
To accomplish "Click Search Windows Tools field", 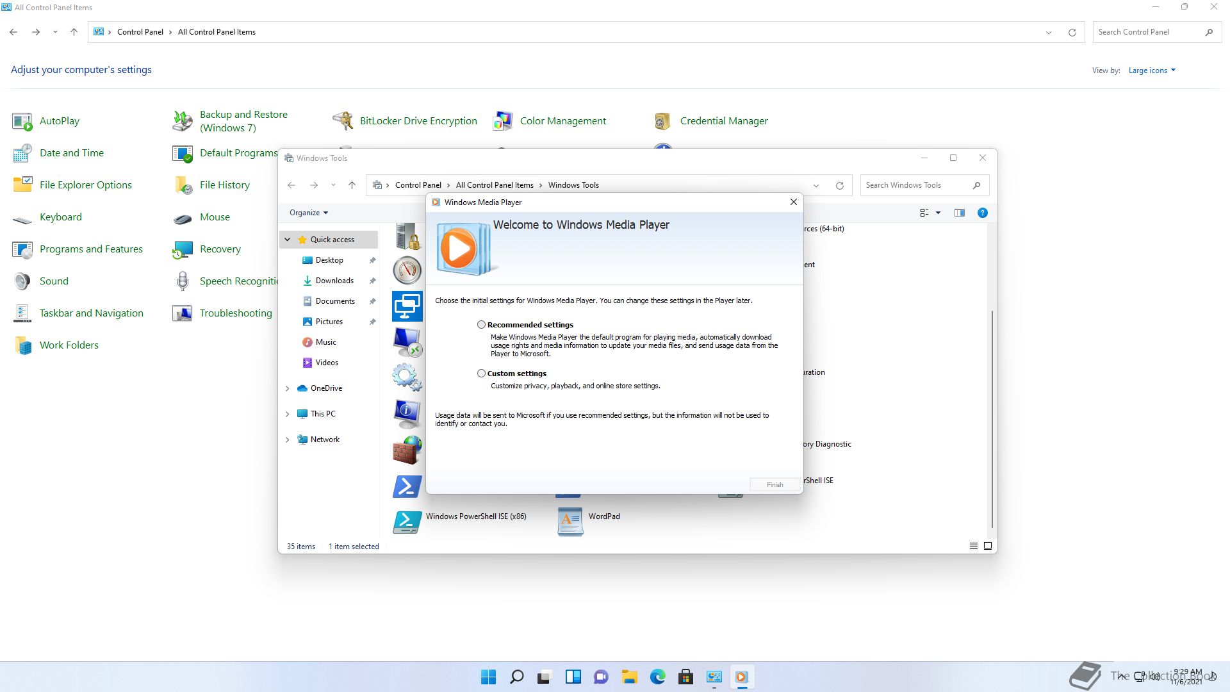I will pyautogui.click(x=924, y=185).
